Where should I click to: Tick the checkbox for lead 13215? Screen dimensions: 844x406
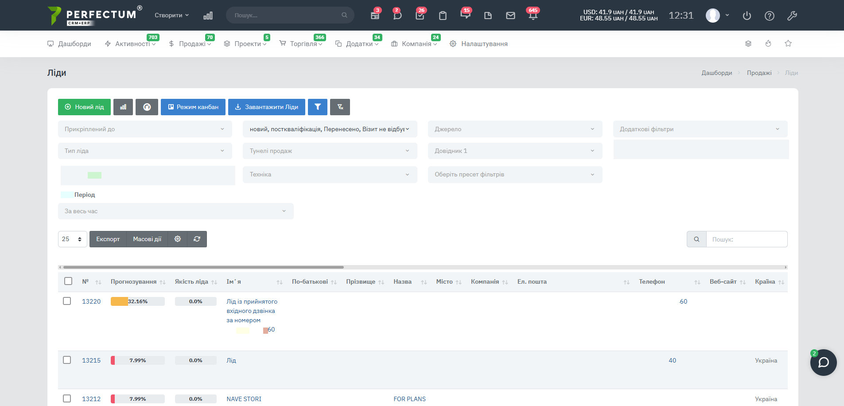[67, 360]
